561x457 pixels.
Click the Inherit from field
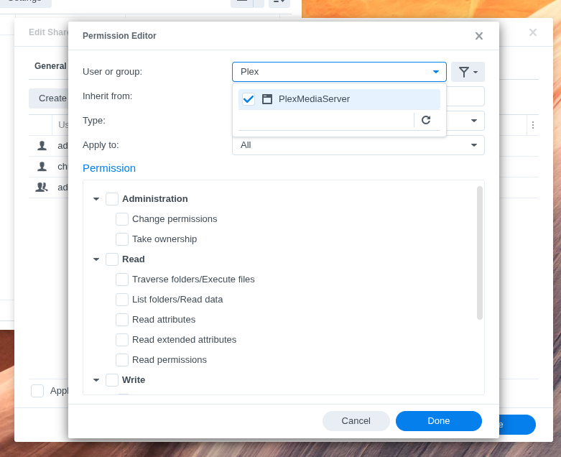[466, 96]
